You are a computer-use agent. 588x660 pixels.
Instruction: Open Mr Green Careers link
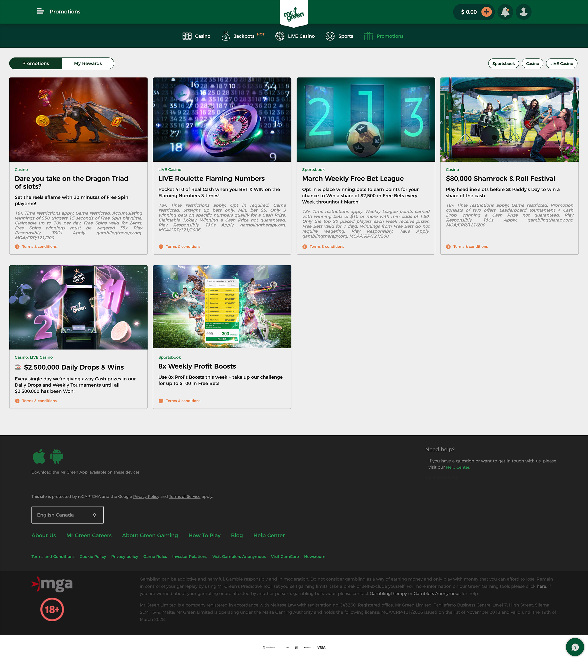pyautogui.click(x=89, y=535)
